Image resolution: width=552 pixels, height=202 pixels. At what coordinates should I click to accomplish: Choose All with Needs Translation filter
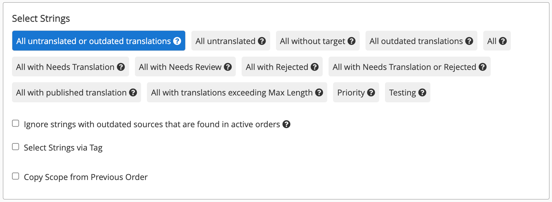[70, 67]
